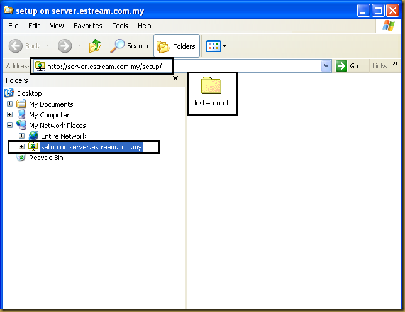Screen dimensions: 405x312
Task: Click the Views grid icon
Action: [213, 46]
